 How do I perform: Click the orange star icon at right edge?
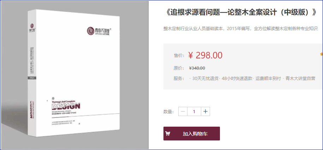pyautogui.click(x=322, y=54)
